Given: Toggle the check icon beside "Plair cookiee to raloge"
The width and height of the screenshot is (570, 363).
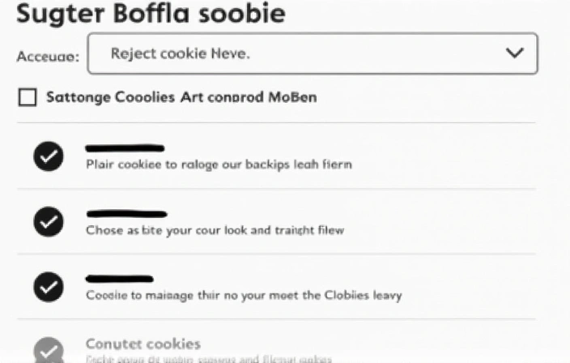Looking at the screenshot, I should click(49, 156).
